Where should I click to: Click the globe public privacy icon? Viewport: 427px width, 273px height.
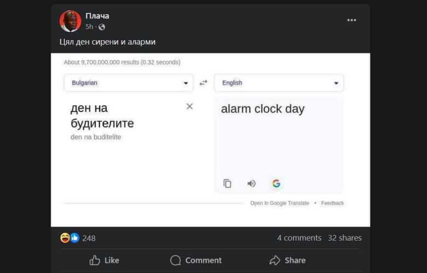(x=102, y=27)
